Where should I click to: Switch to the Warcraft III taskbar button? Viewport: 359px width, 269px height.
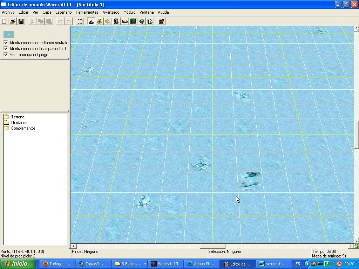tap(165, 264)
